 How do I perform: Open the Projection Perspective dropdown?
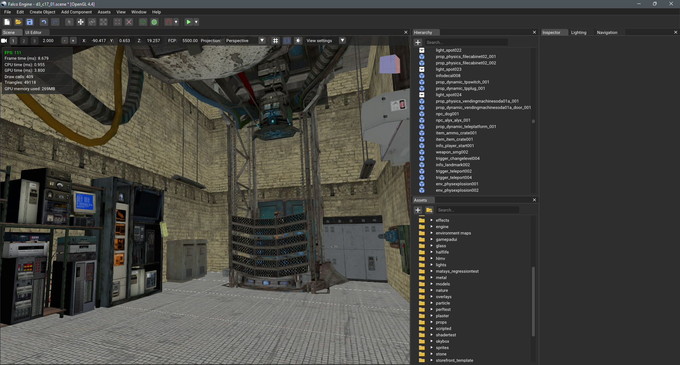(x=262, y=41)
